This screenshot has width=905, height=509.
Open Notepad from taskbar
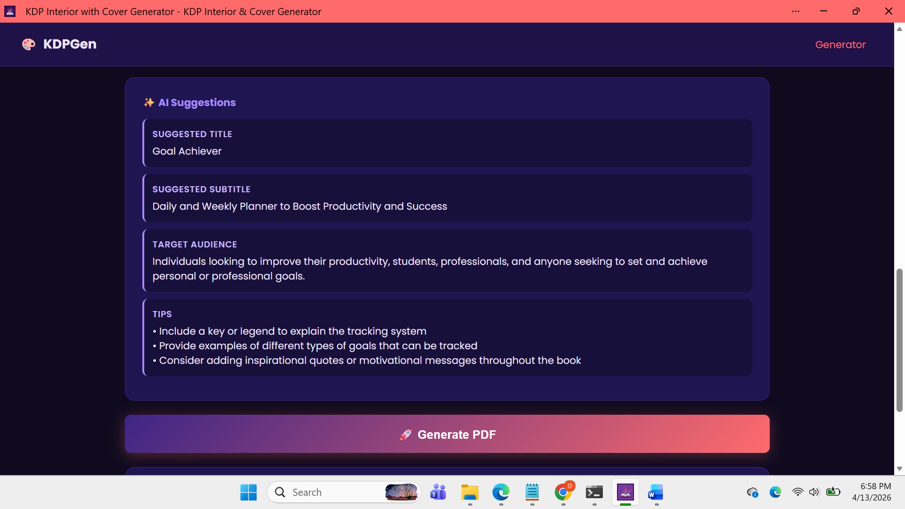tap(532, 492)
